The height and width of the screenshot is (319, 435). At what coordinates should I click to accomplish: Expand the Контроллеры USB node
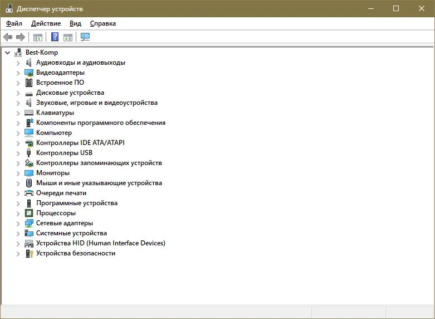point(18,153)
